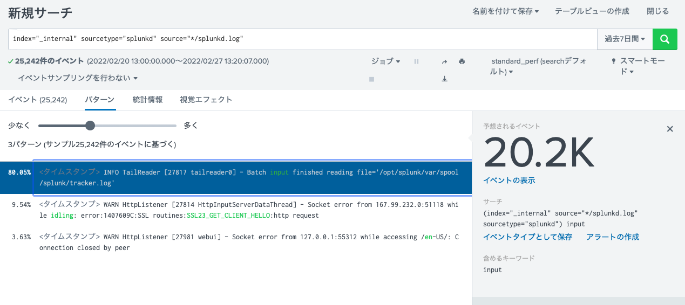
Task: Click the 新規サーチ page title
Action: 40,13
